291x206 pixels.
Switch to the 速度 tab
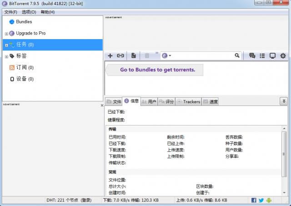210,101
